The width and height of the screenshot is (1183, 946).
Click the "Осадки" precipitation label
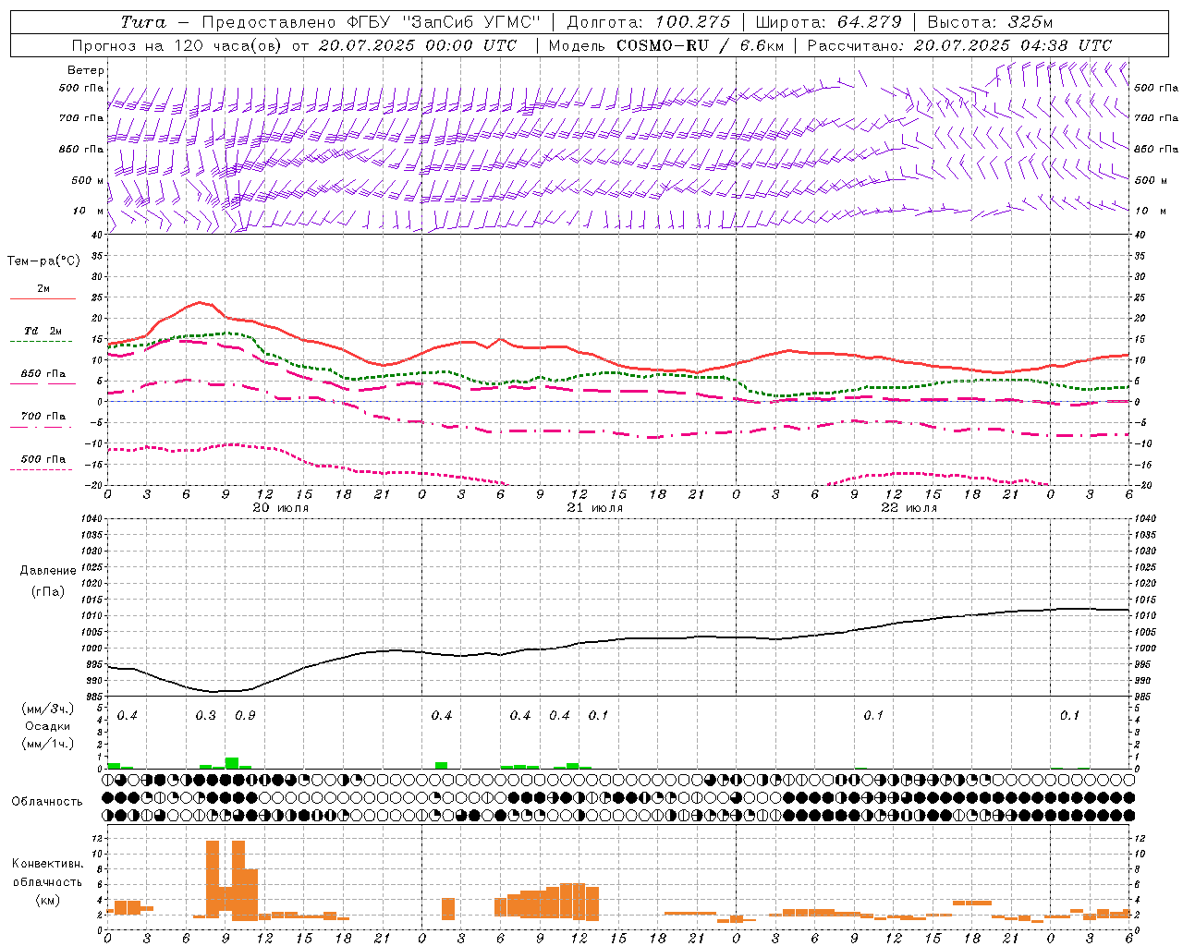click(48, 726)
